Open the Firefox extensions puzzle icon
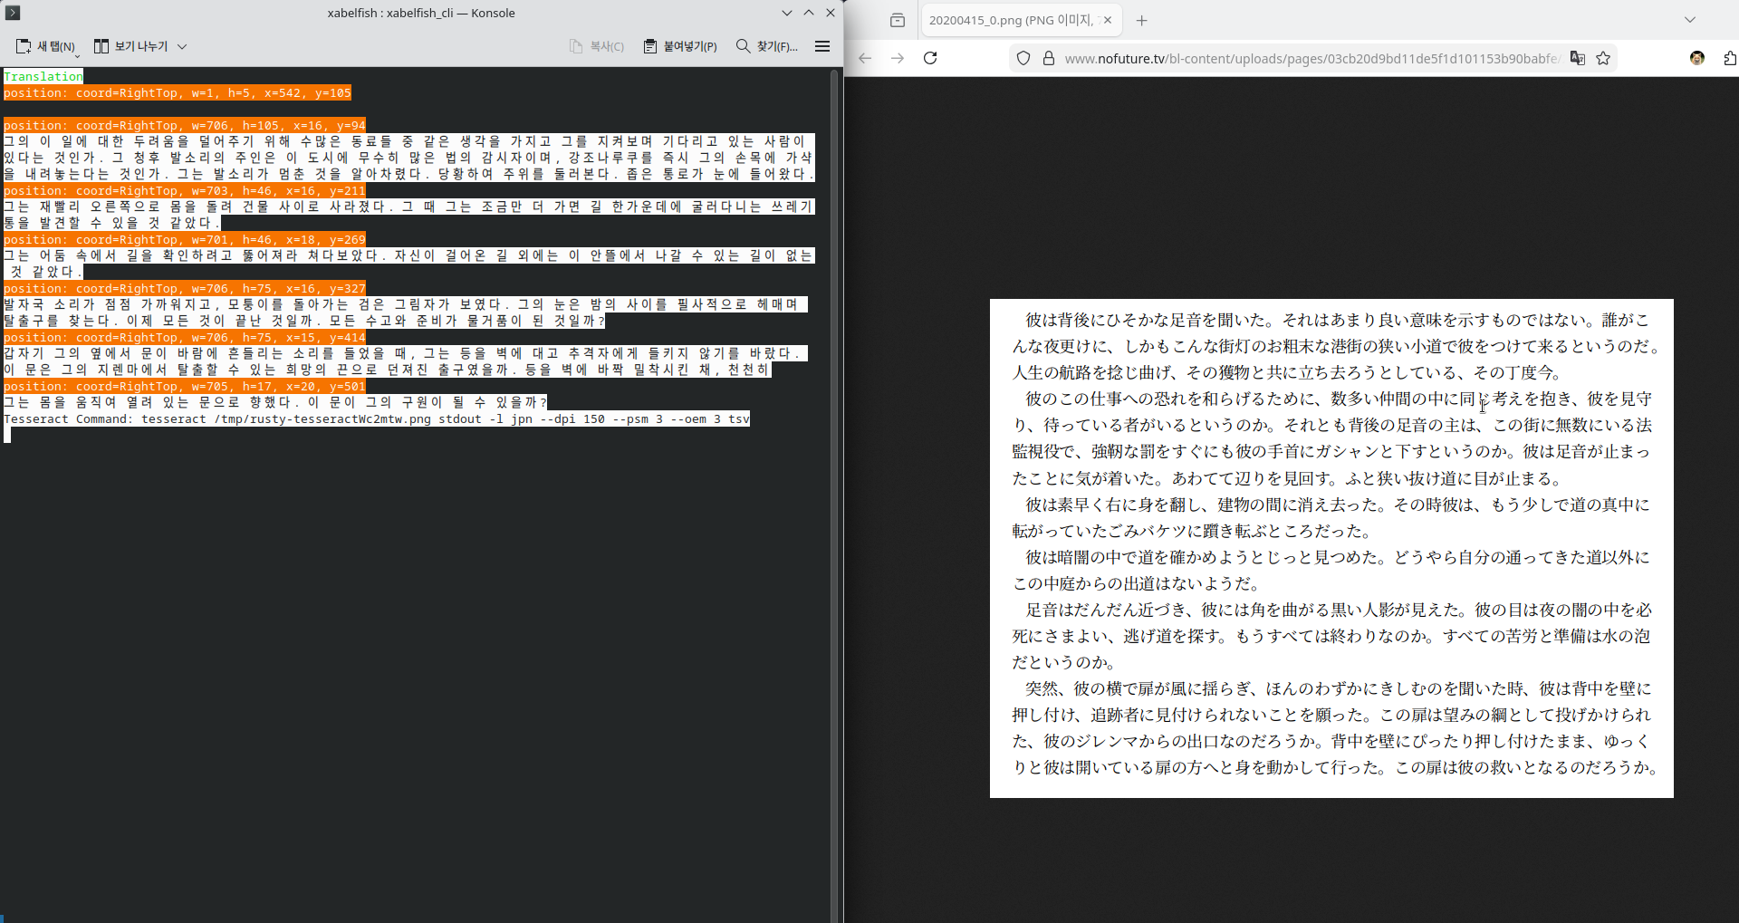The height and width of the screenshot is (923, 1739). [x=1729, y=58]
